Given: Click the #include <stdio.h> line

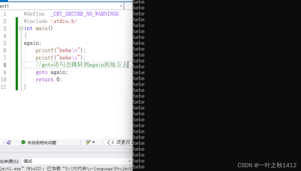Looking at the screenshot, I should coord(50,21).
